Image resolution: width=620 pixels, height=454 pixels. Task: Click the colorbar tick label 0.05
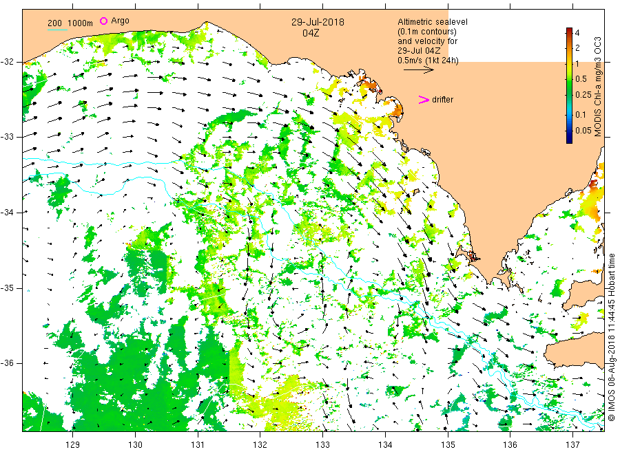583,131
